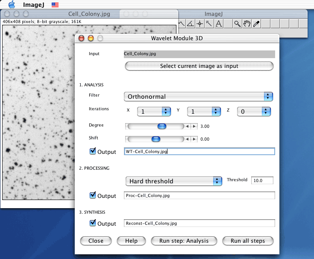Uncheck the Analysis Output checkbox
The width and height of the screenshot is (314, 259).
93,151
